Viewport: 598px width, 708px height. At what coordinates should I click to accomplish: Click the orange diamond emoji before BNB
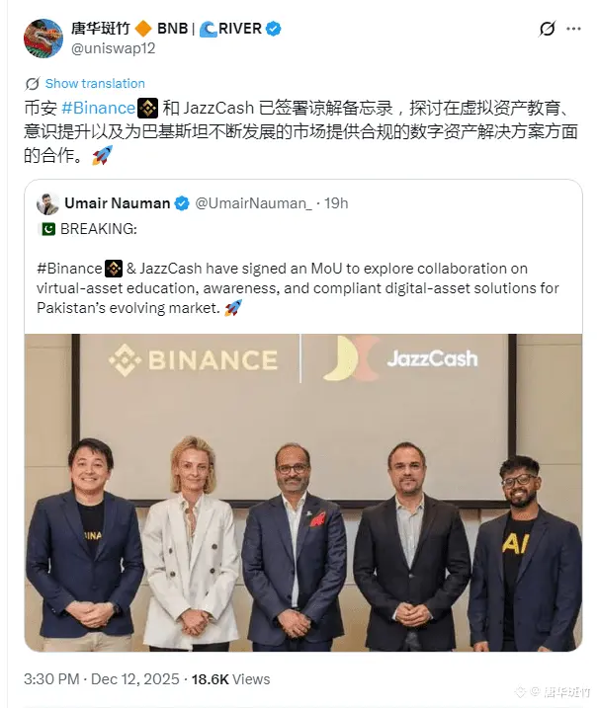143,29
